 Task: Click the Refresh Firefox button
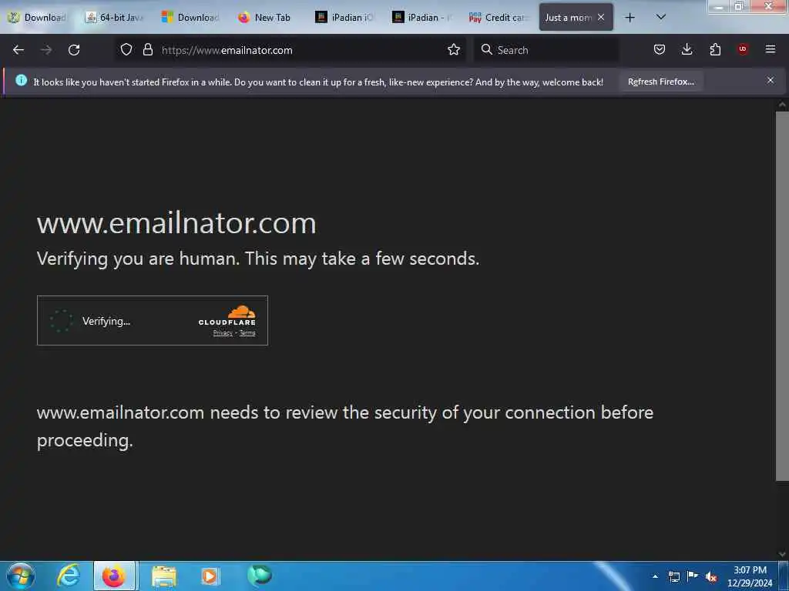tap(660, 82)
